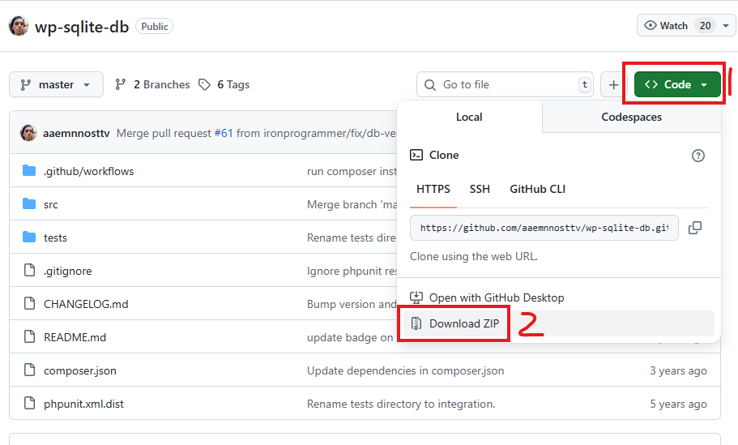Open pull request #61 link
The width and height of the screenshot is (738, 445).
click(x=224, y=133)
